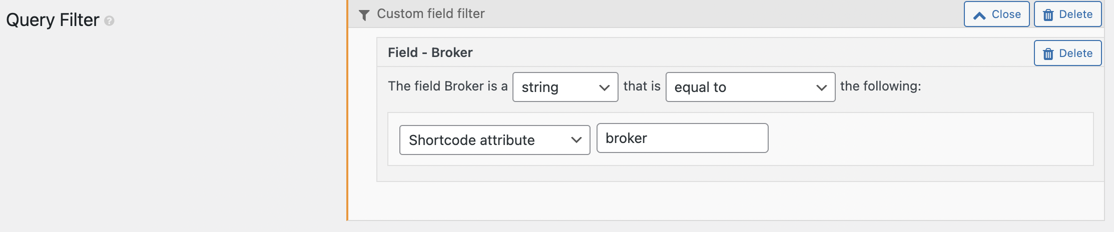Click the "the following:" label text
Image resolution: width=1114 pixels, height=232 pixels.
[x=880, y=86]
